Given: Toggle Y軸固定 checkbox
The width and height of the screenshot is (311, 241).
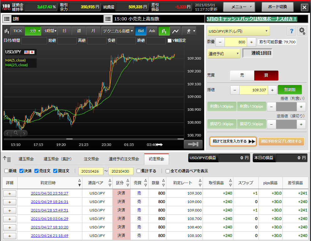Looking at the screenshot, I should (x=169, y=40).
